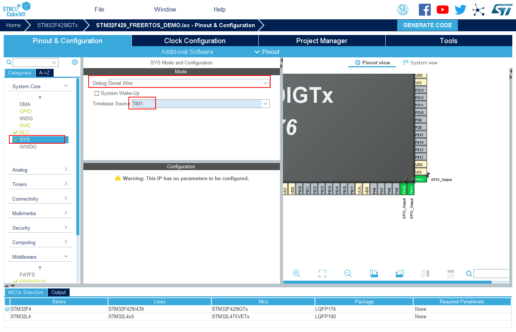The image size is (516, 332).
Task: Expand the Connectivity category
Action: coord(40,199)
